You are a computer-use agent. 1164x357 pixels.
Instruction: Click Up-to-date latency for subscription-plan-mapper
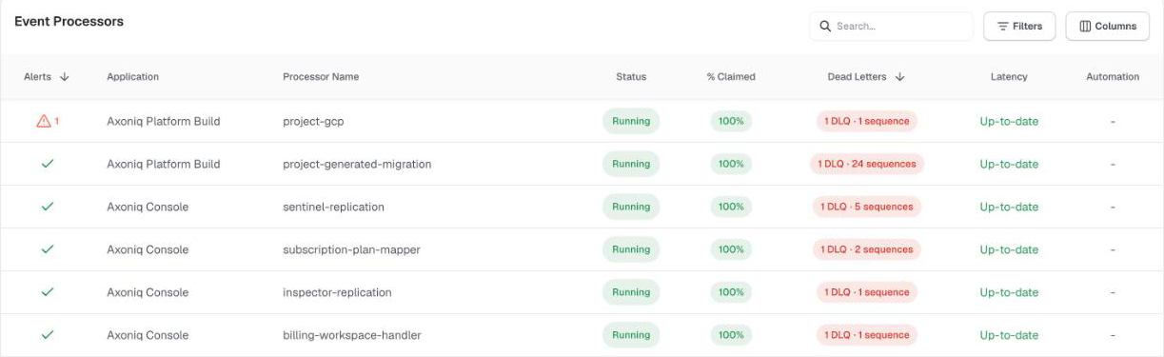(1009, 249)
